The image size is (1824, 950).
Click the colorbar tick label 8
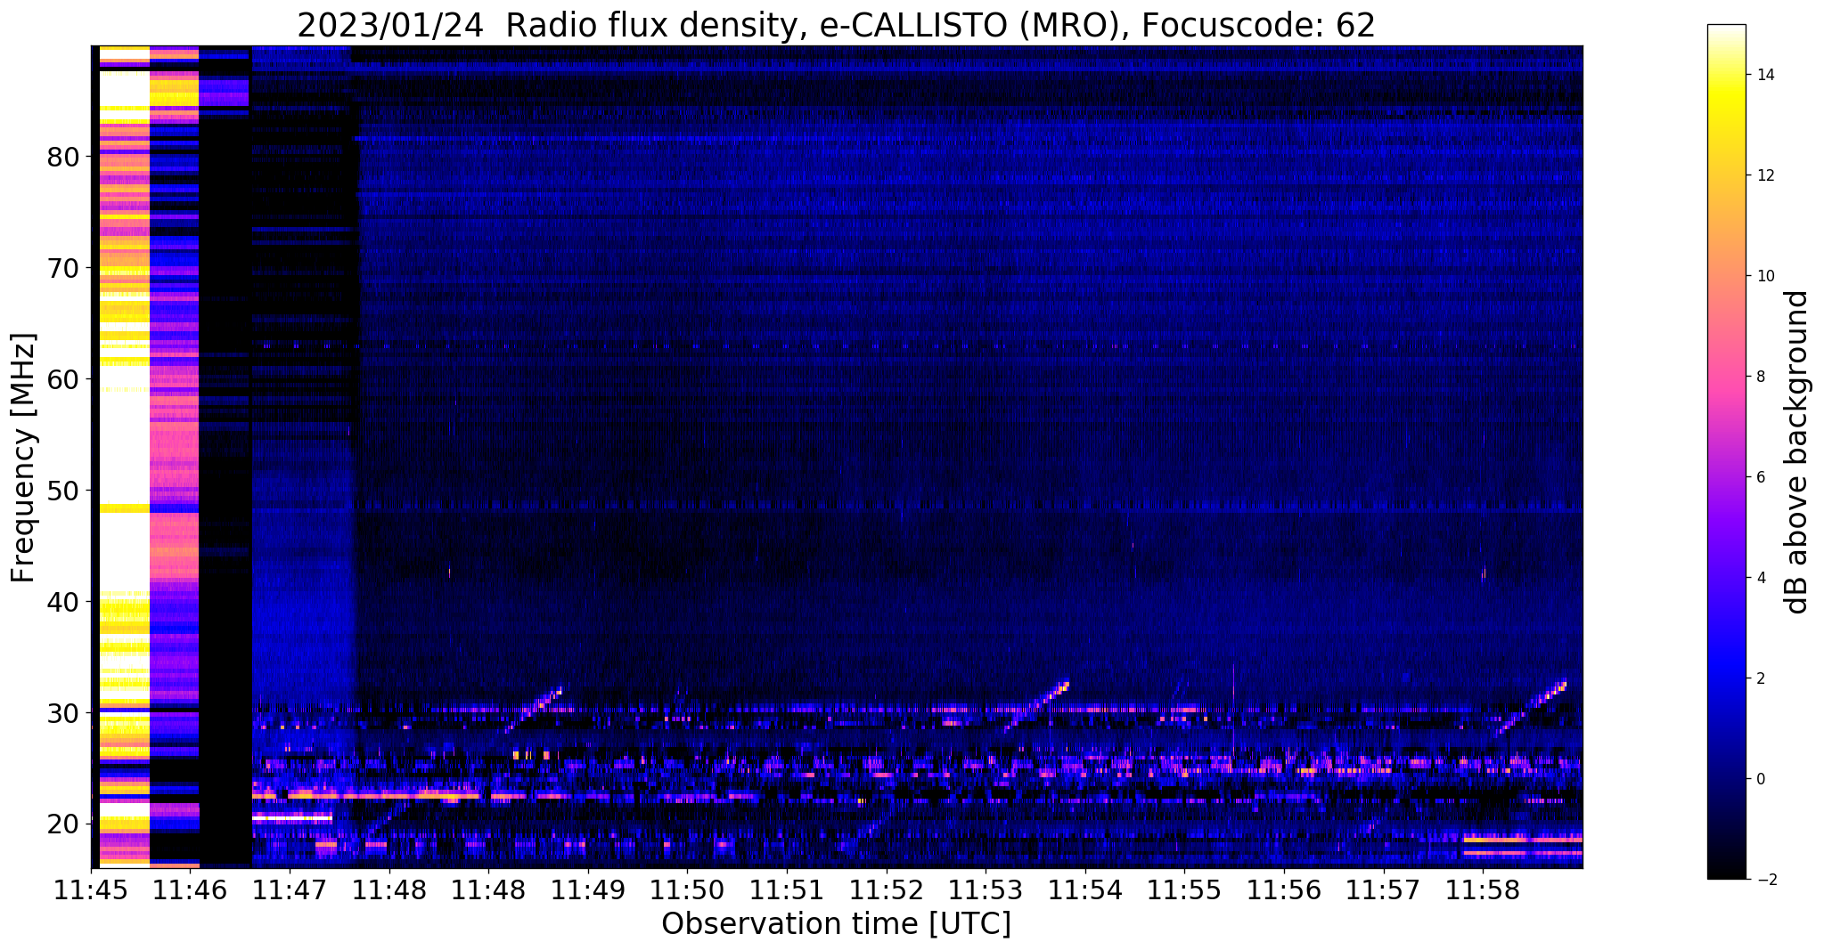click(1761, 377)
